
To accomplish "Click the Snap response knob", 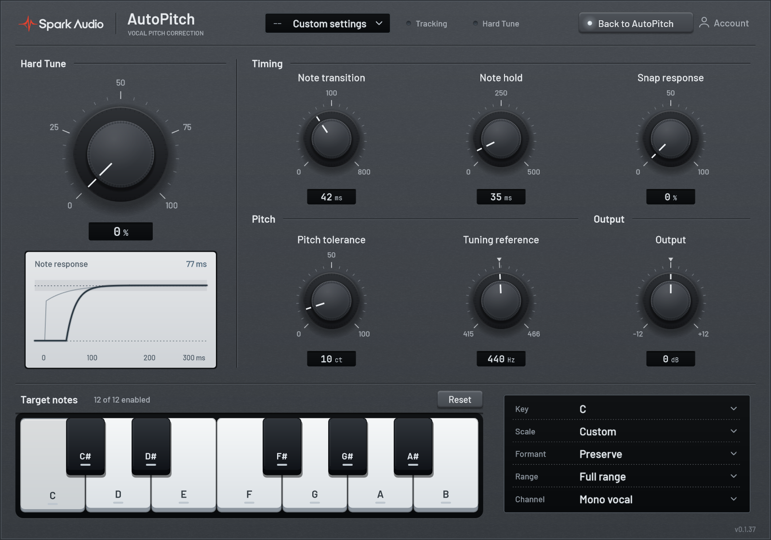I will pos(671,139).
